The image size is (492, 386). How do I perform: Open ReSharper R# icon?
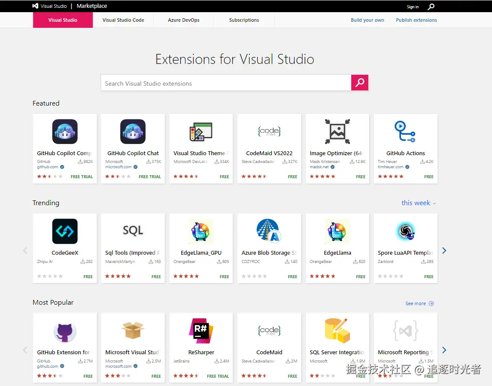pyautogui.click(x=201, y=331)
